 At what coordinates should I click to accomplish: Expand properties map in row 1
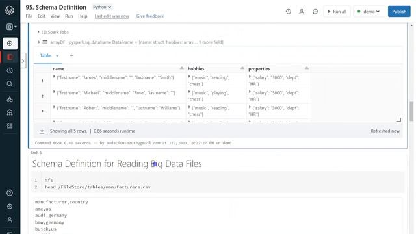pyautogui.click(x=250, y=77)
